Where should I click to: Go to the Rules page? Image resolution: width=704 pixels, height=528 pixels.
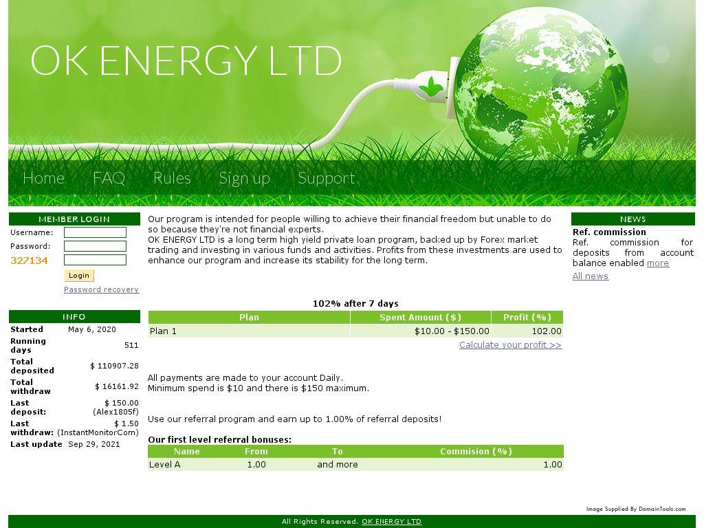172,178
